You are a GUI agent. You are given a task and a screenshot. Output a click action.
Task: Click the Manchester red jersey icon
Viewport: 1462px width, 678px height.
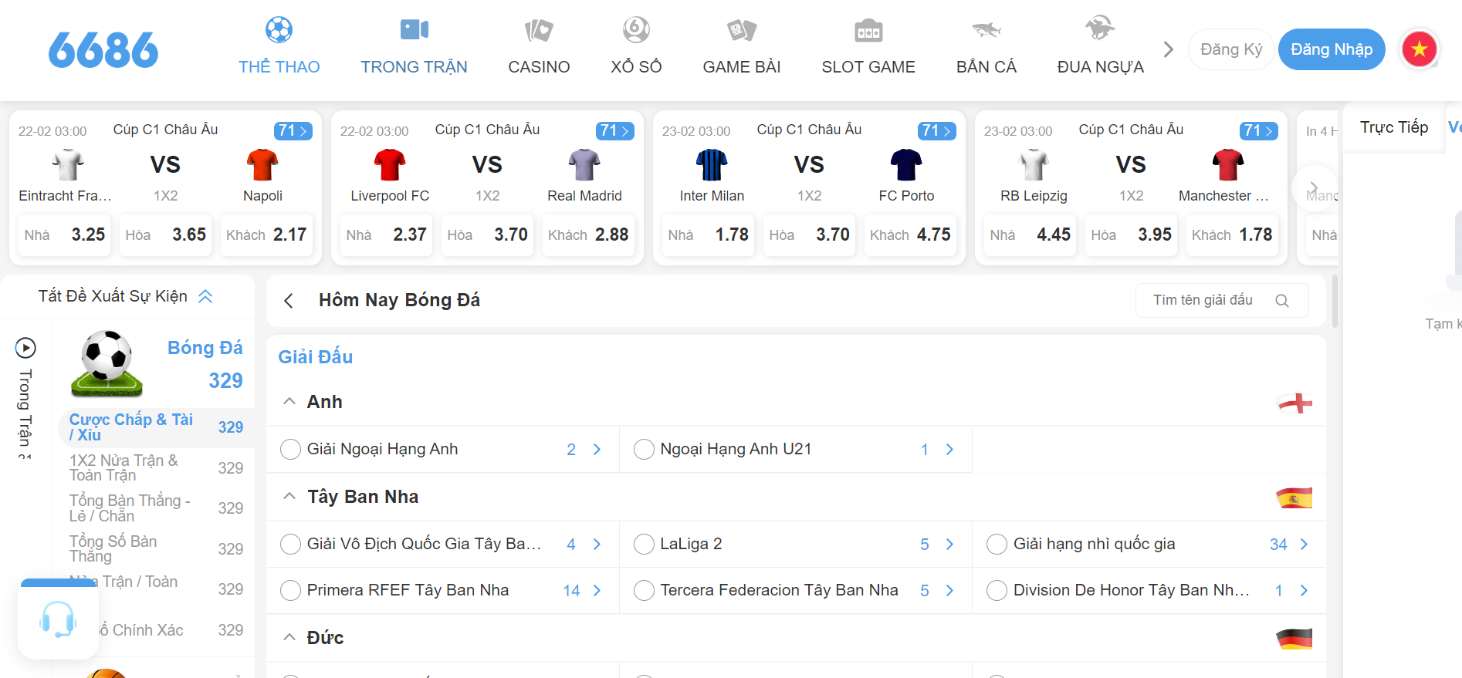pyautogui.click(x=1228, y=165)
